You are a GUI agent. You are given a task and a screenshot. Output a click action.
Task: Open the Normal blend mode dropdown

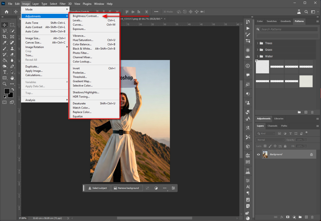(270, 140)
